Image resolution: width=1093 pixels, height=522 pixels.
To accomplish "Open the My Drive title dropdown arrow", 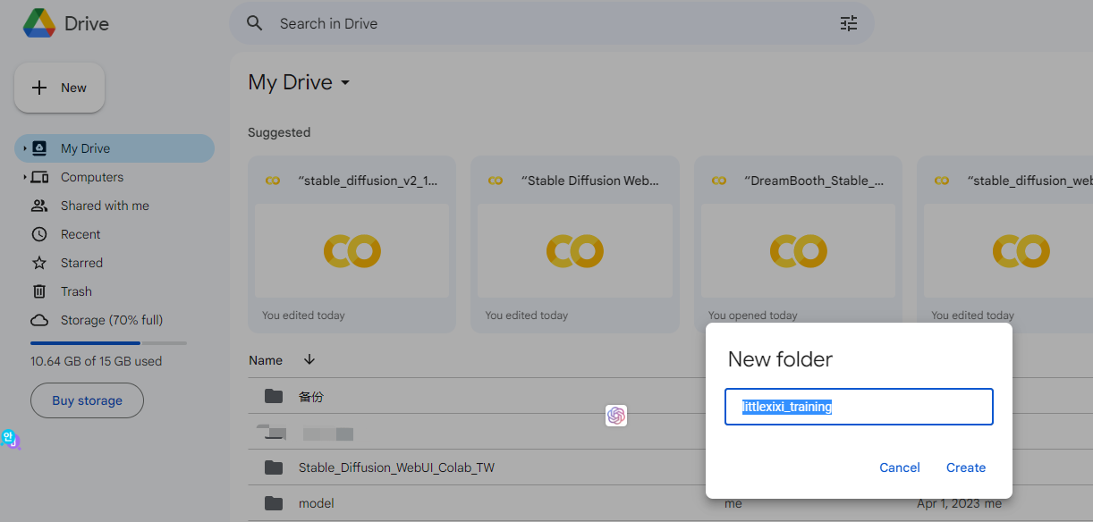I will pos(345,83).
